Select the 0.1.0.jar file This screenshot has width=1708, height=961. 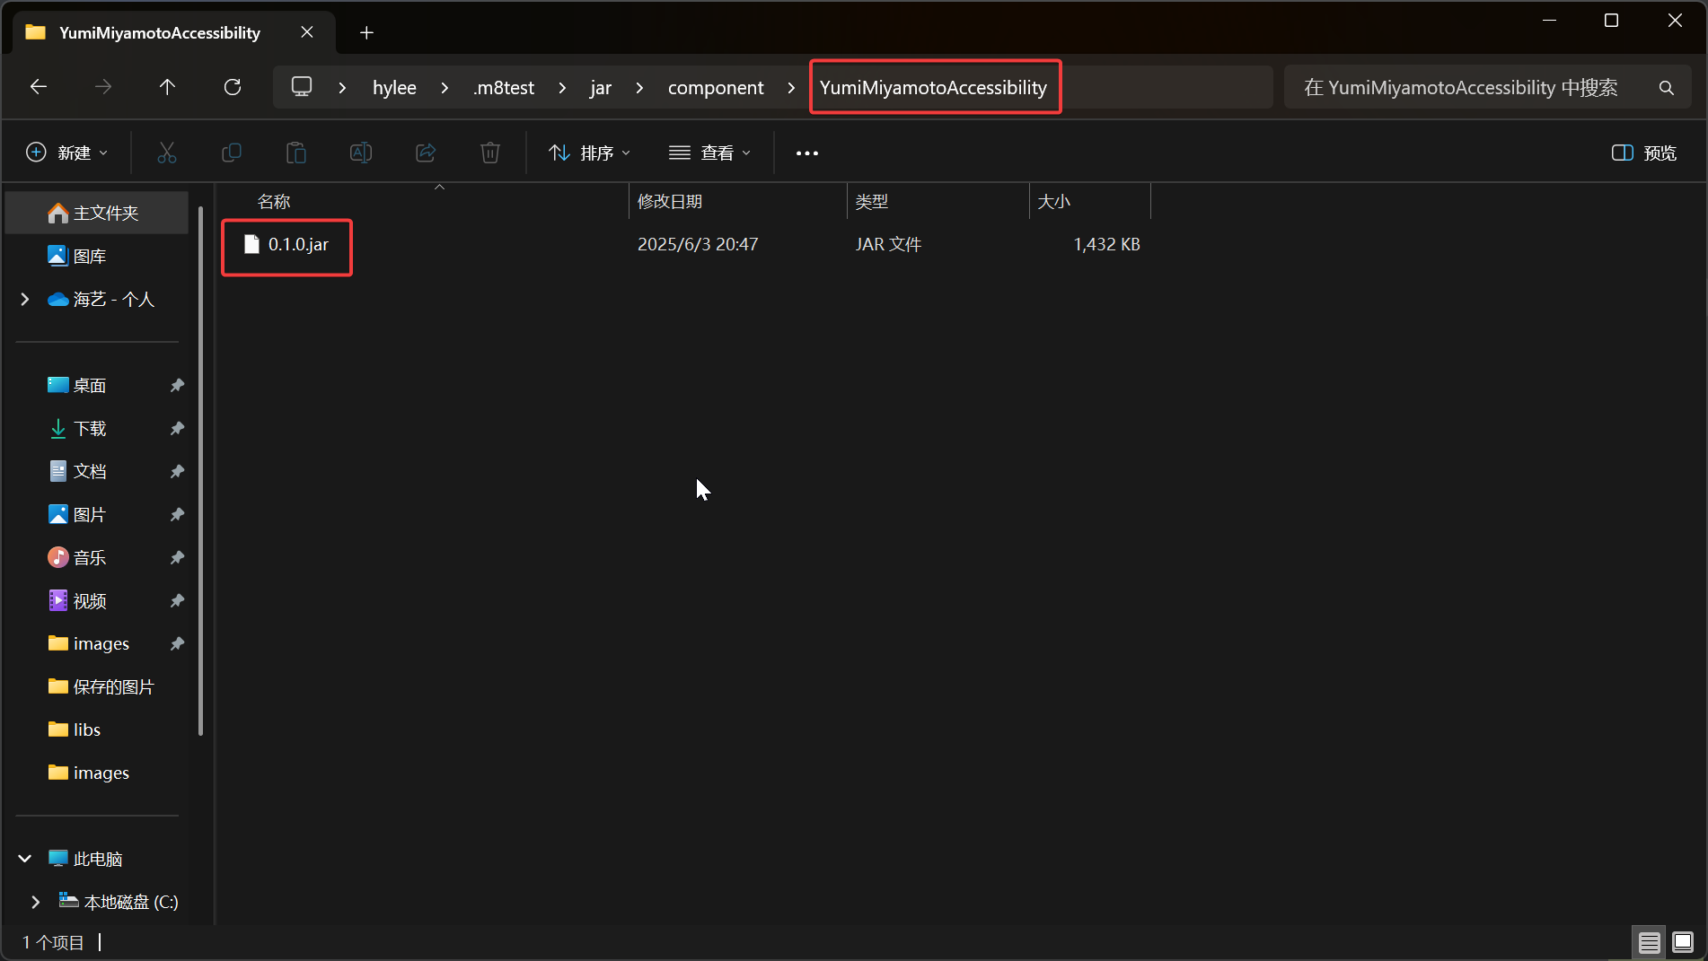(296, 244)
